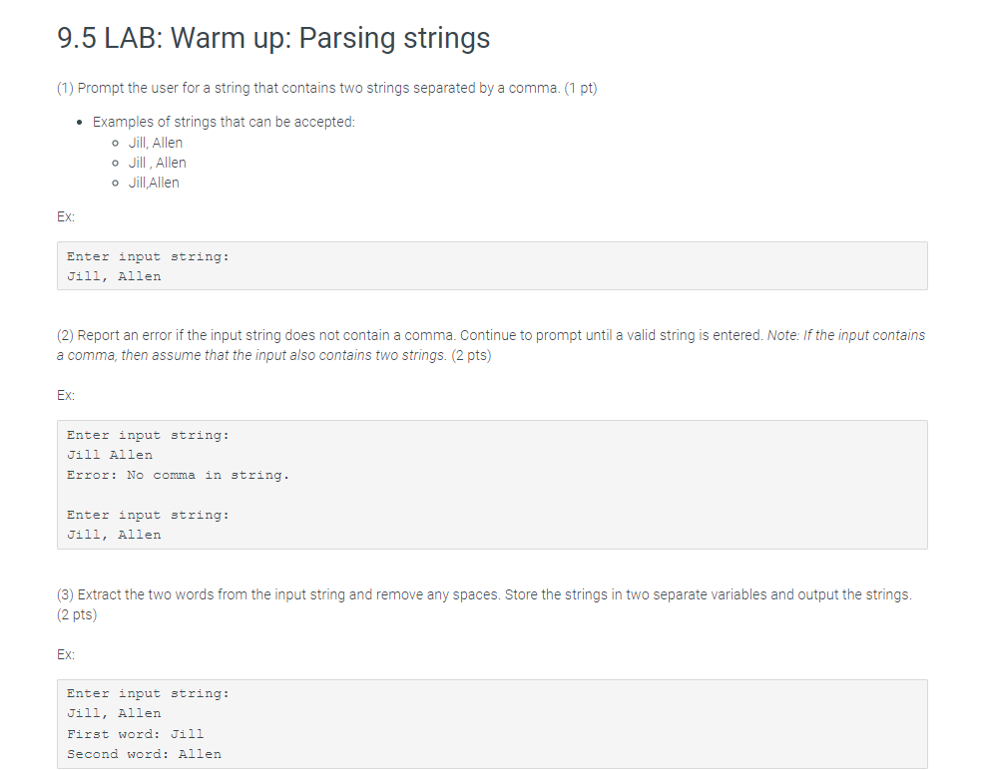Click the "(1 pt)" points label

(580, 88)
